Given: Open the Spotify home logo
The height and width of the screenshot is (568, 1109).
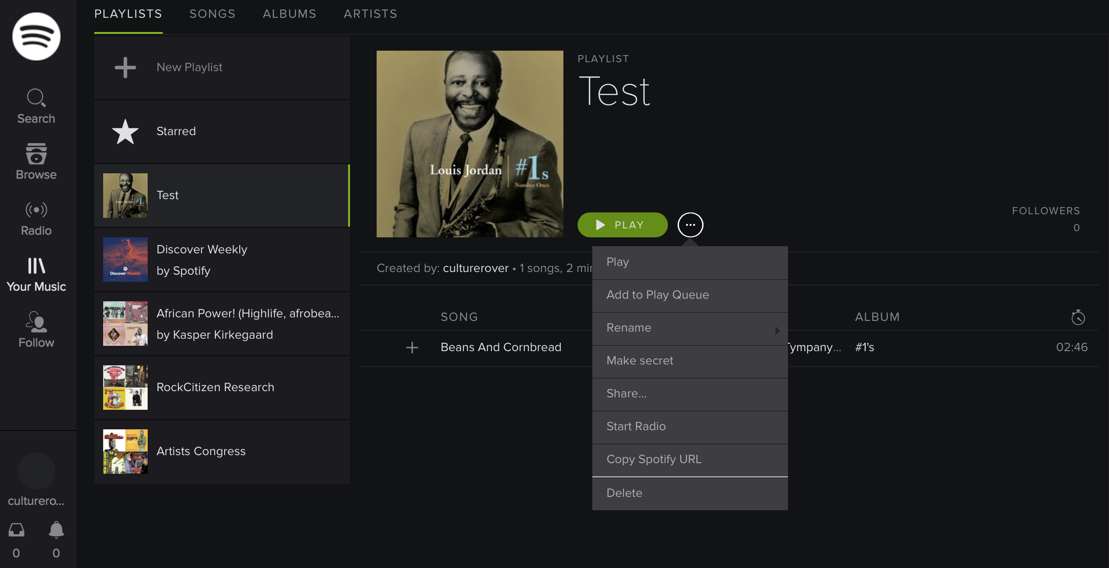Looking at the screenshot, I should 36,36.
